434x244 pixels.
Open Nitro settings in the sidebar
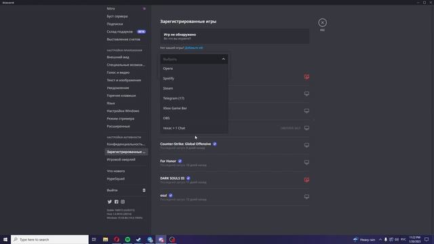tap(127, 9)
